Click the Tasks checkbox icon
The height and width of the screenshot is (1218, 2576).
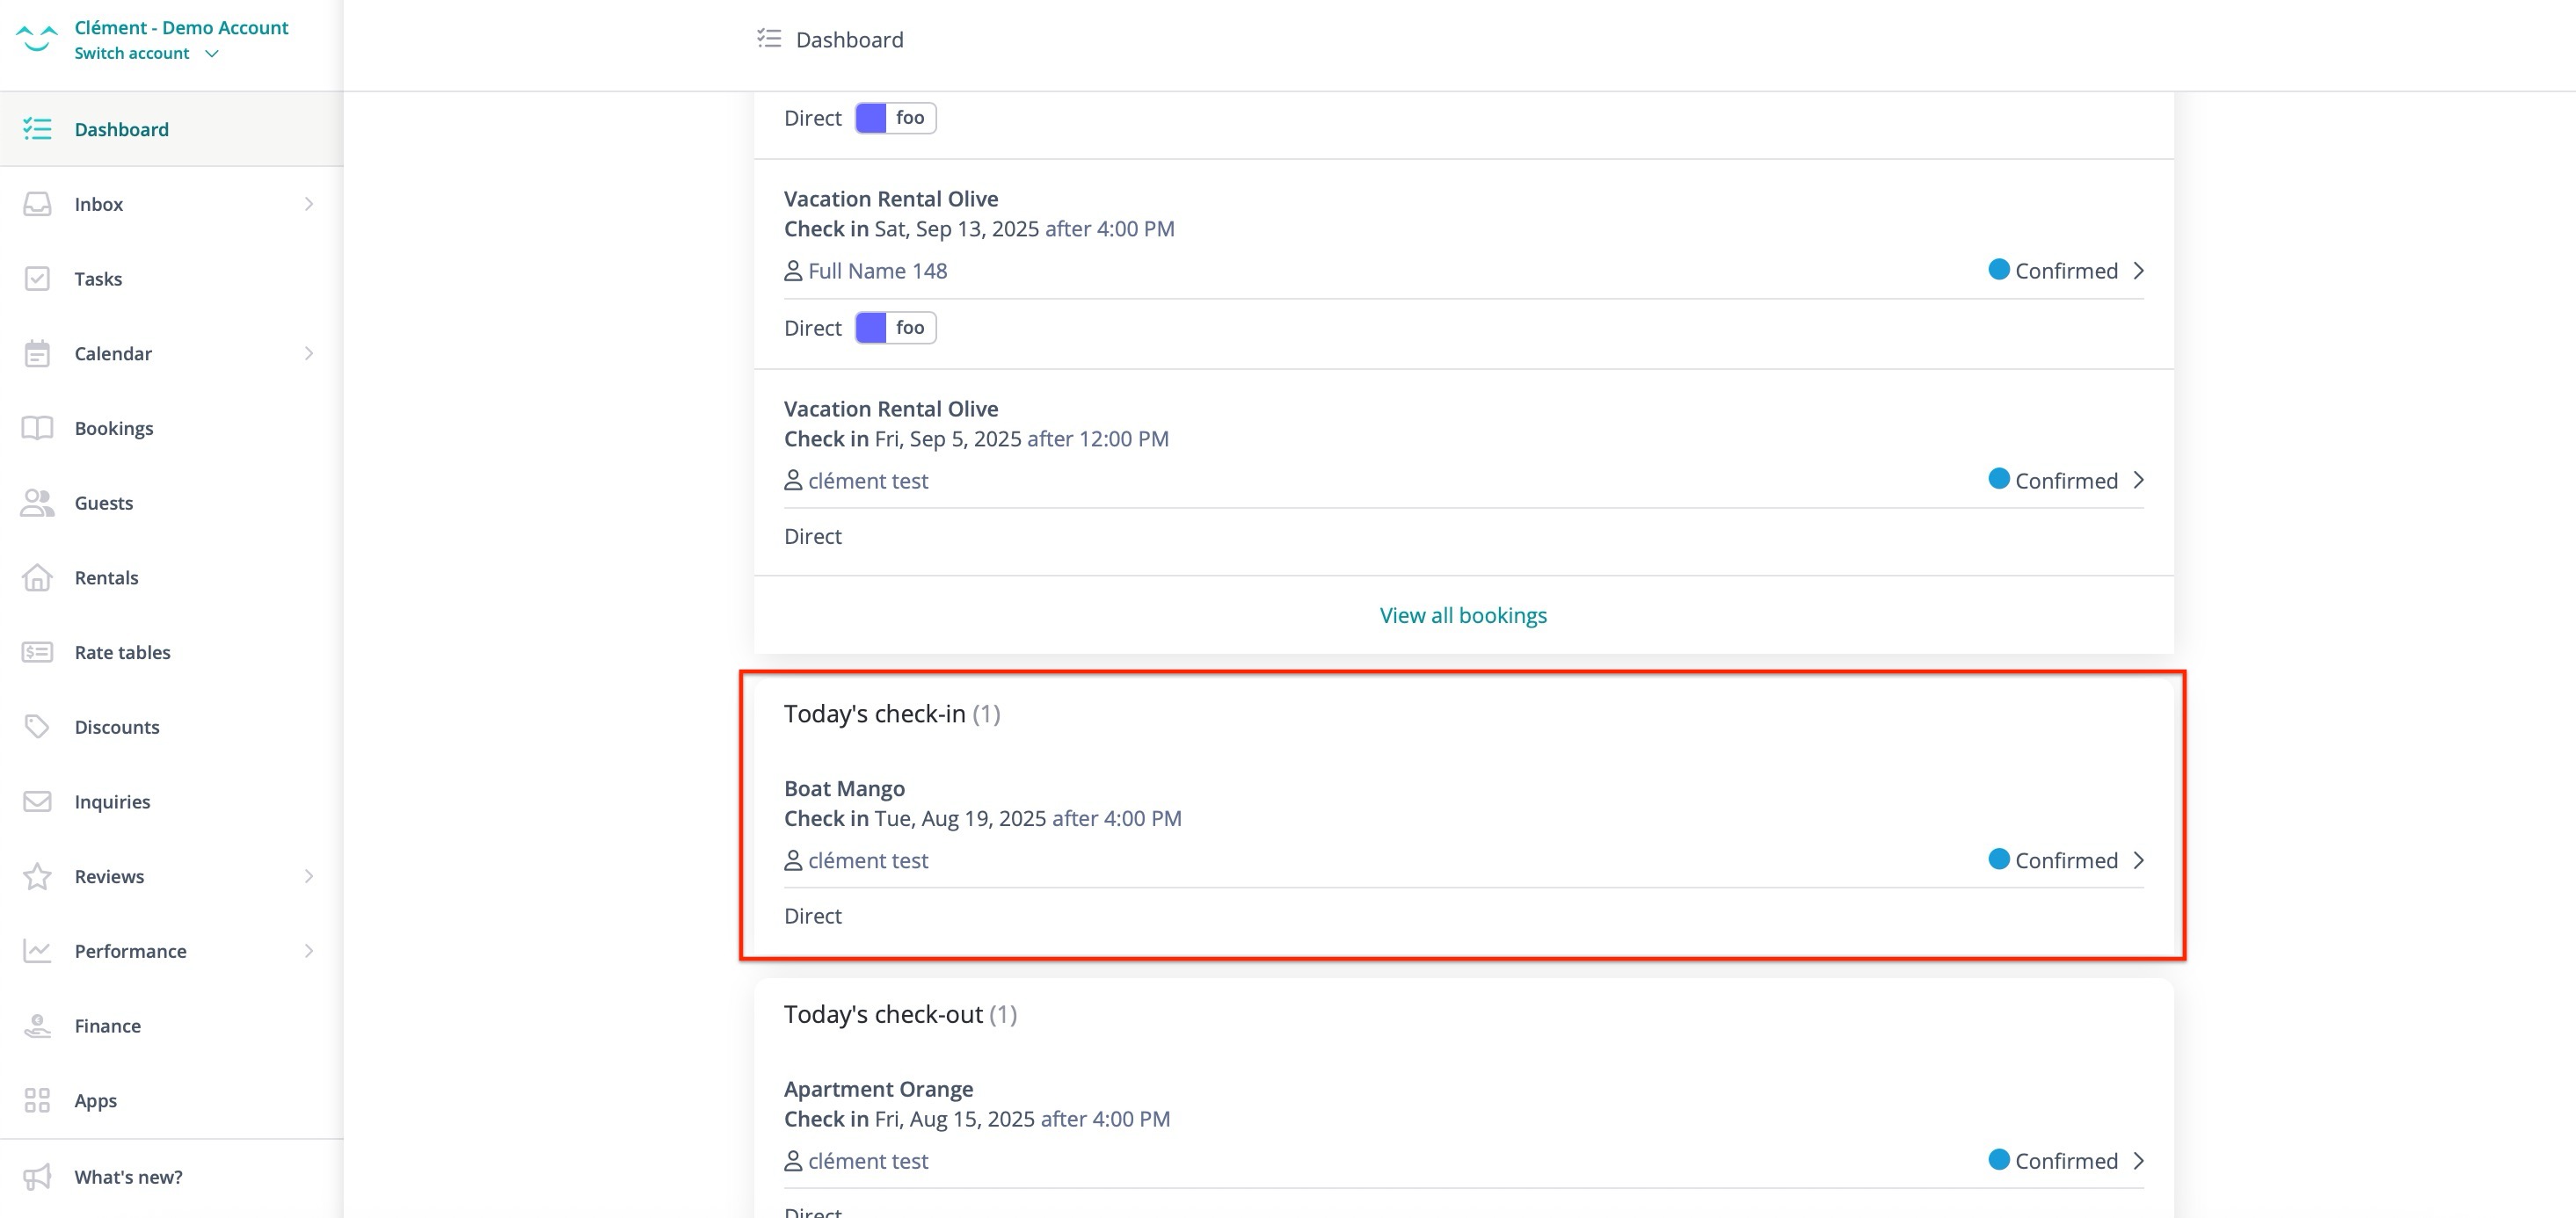[37, 278]
